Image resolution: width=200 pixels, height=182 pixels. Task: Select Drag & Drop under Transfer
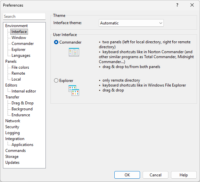(22, 103)
